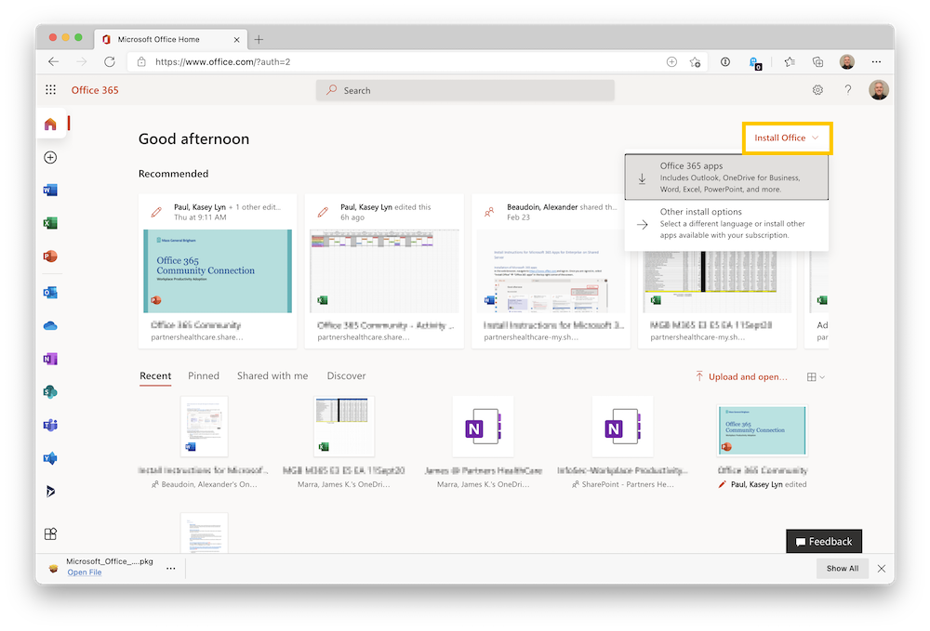
Task: Launch OneNote from the sidebar
Action: (x=50, y=359)
